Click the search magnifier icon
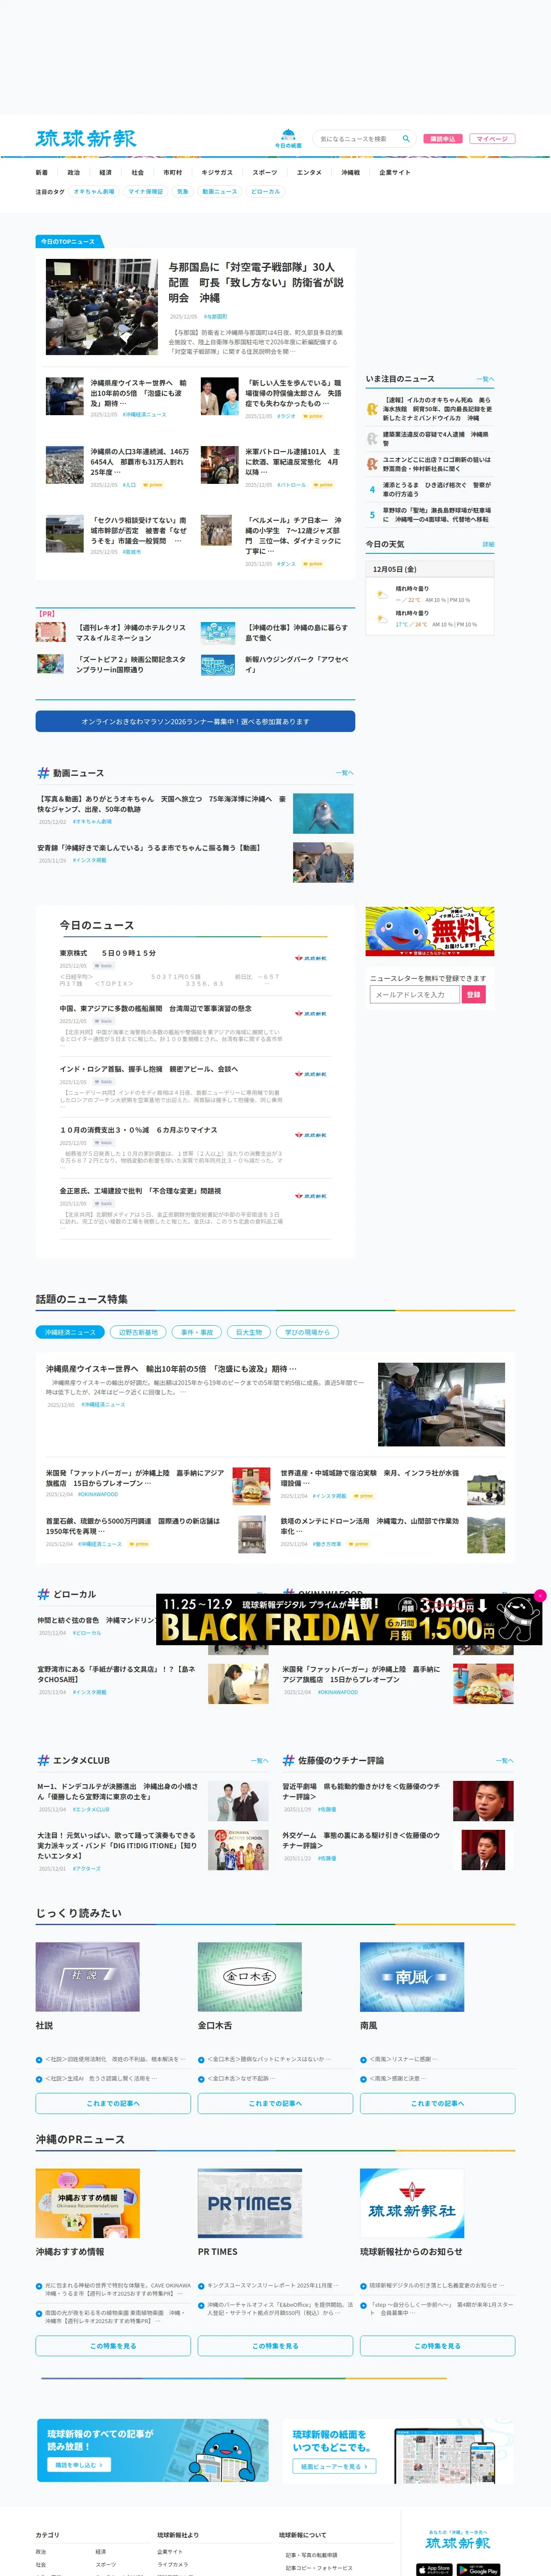This screenshot has height=2576, width=551. pyautogui.click(x=406, y=139)
